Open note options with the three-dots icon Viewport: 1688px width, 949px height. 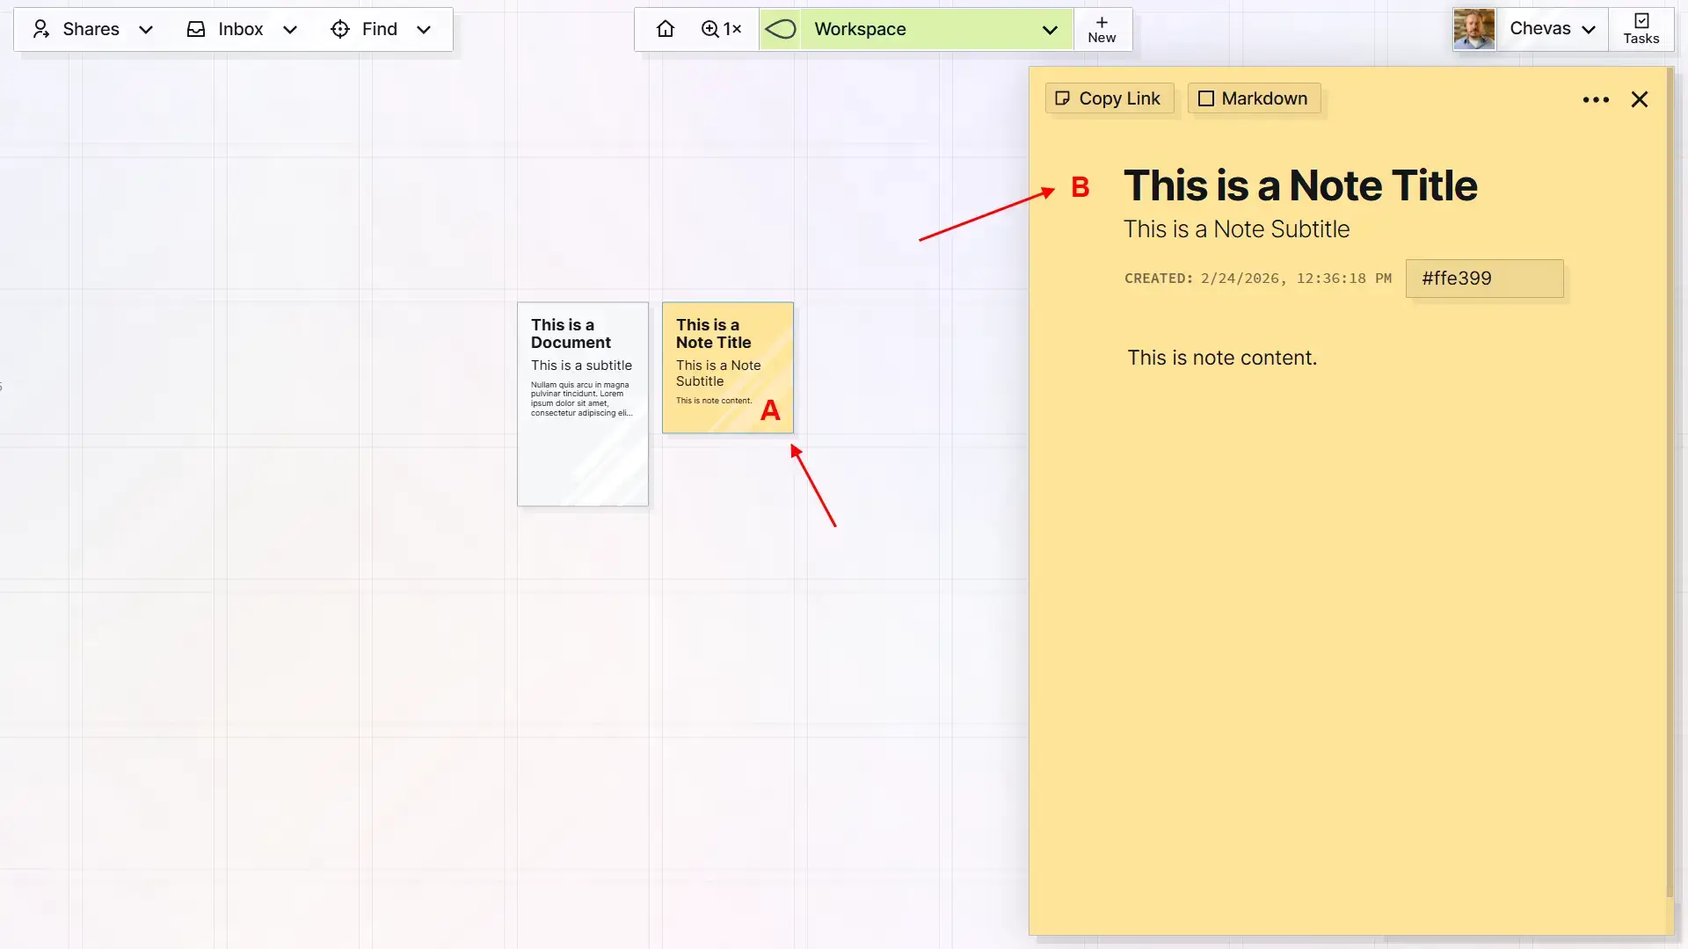point(1596,99)
